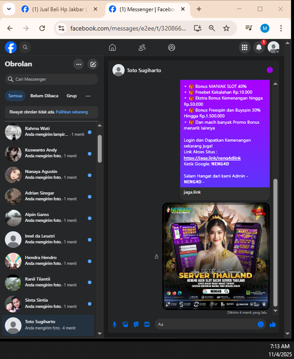Close the Messenger browser tab

[x=183, y=9]
